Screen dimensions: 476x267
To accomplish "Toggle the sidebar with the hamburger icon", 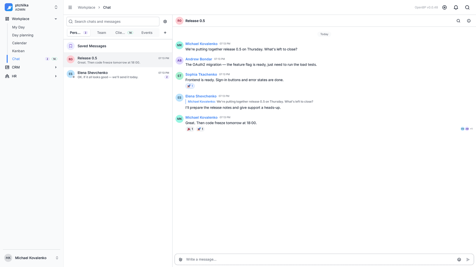I will [x=70, y=7].
